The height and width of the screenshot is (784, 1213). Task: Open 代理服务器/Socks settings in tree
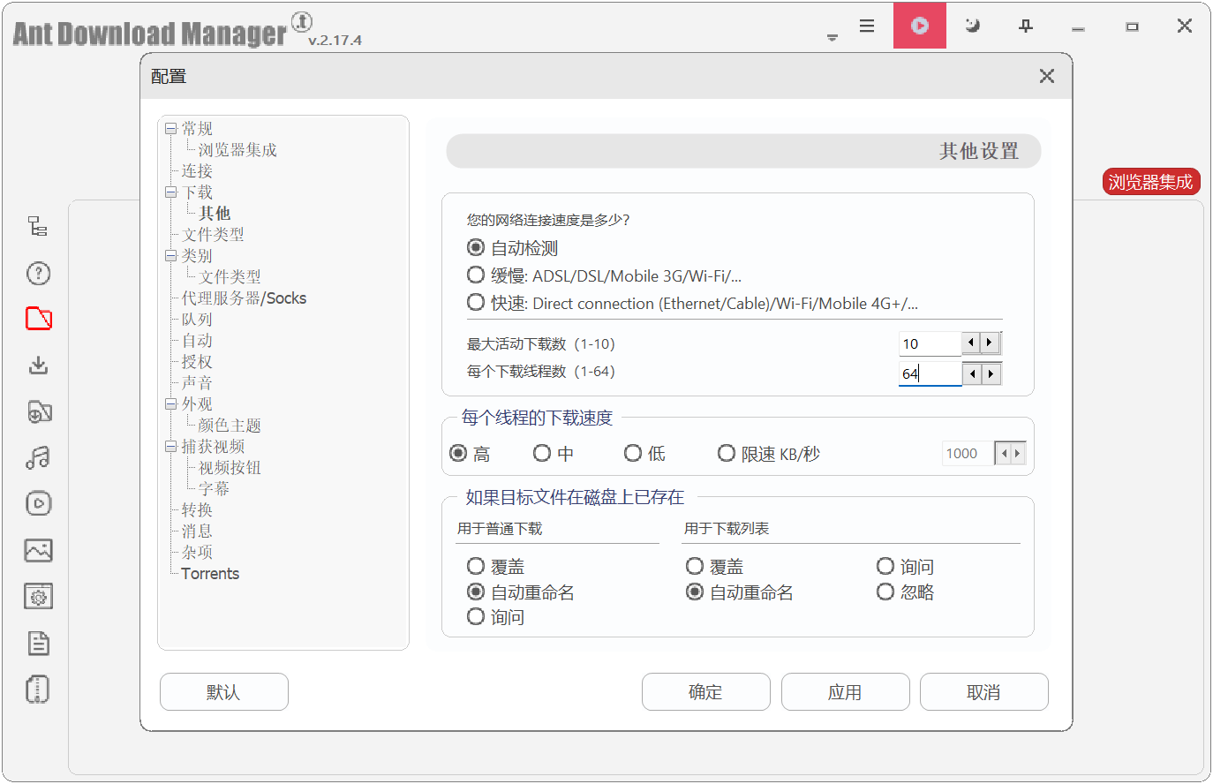244,298
